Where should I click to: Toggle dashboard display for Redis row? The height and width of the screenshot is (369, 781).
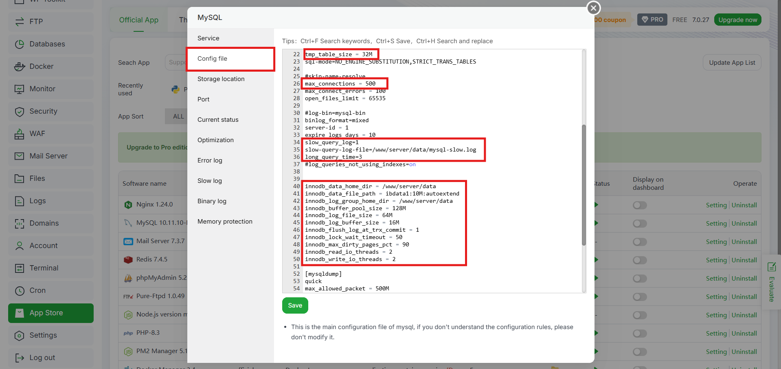coord(640,260)
